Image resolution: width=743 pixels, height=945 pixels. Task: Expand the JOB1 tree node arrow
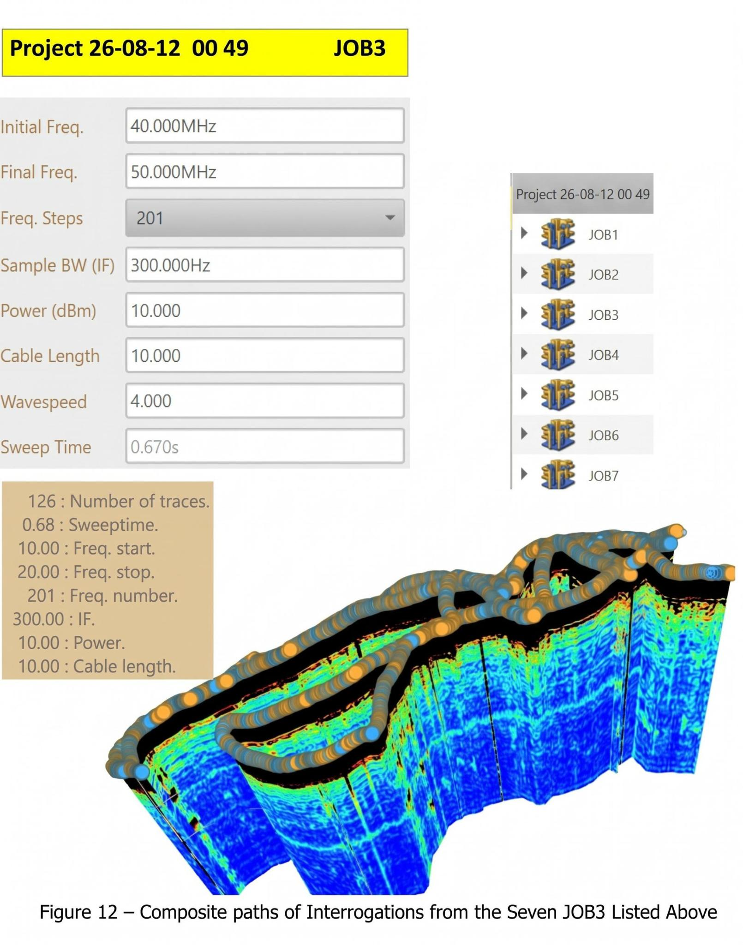coord(524,233)
